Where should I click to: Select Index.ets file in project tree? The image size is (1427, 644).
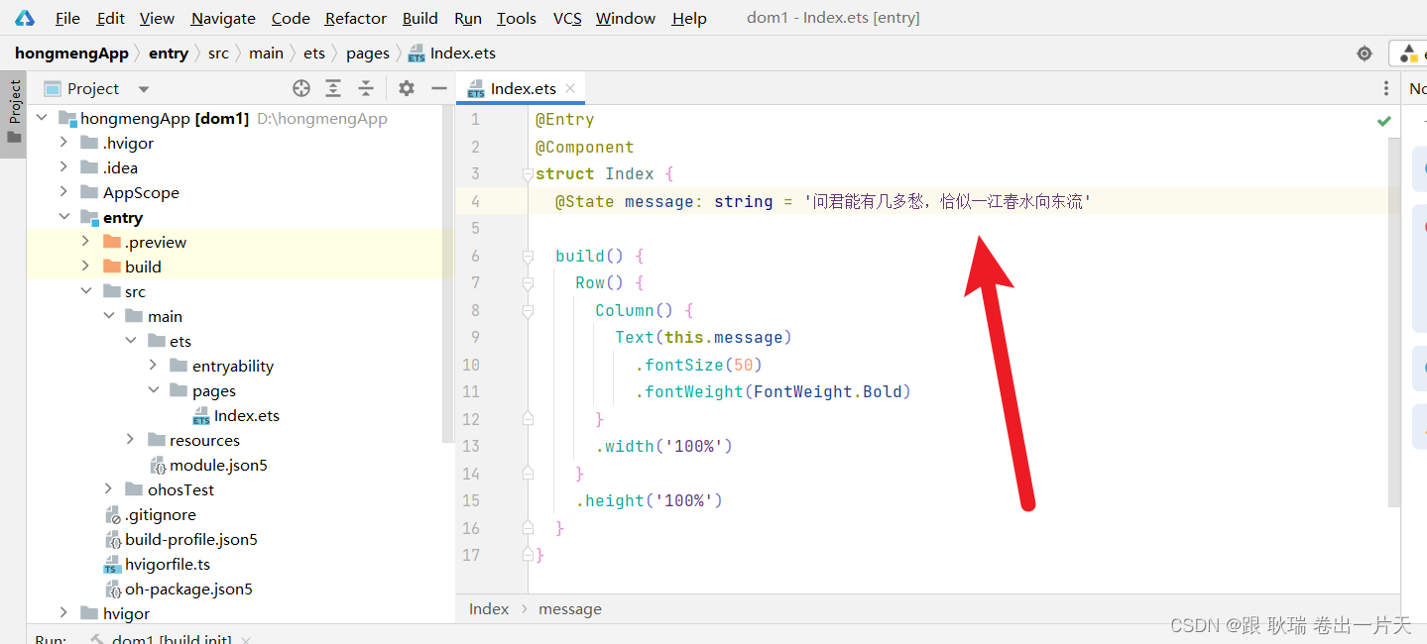[x=236, y=415]
